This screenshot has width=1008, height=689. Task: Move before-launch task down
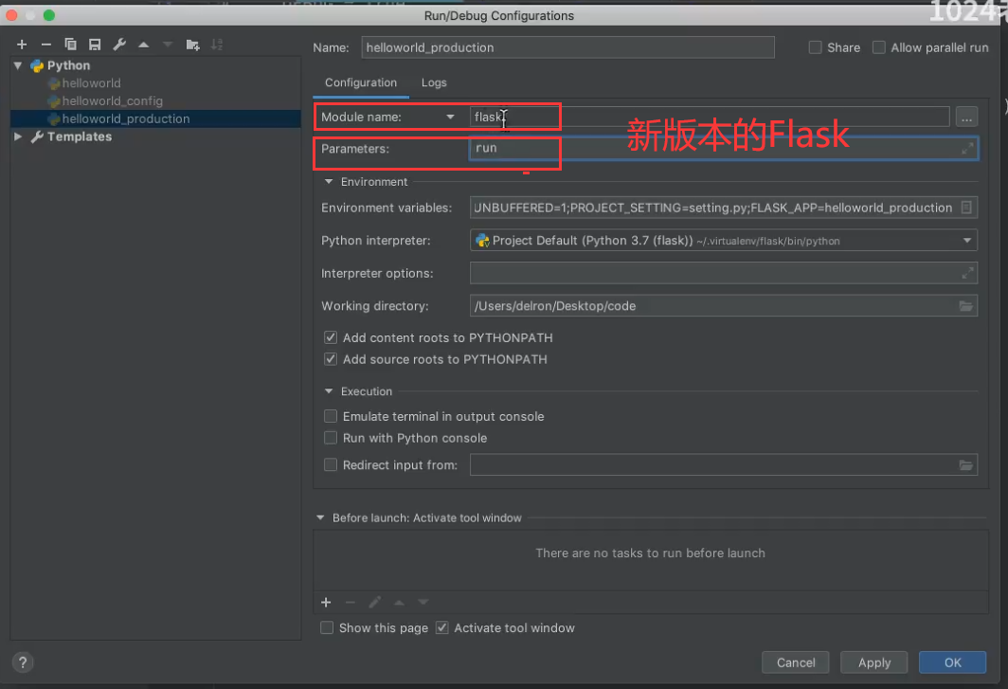tap(423, 602)
